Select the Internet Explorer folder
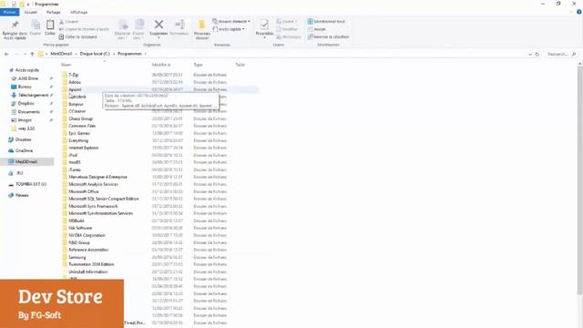 click(83, 148)
